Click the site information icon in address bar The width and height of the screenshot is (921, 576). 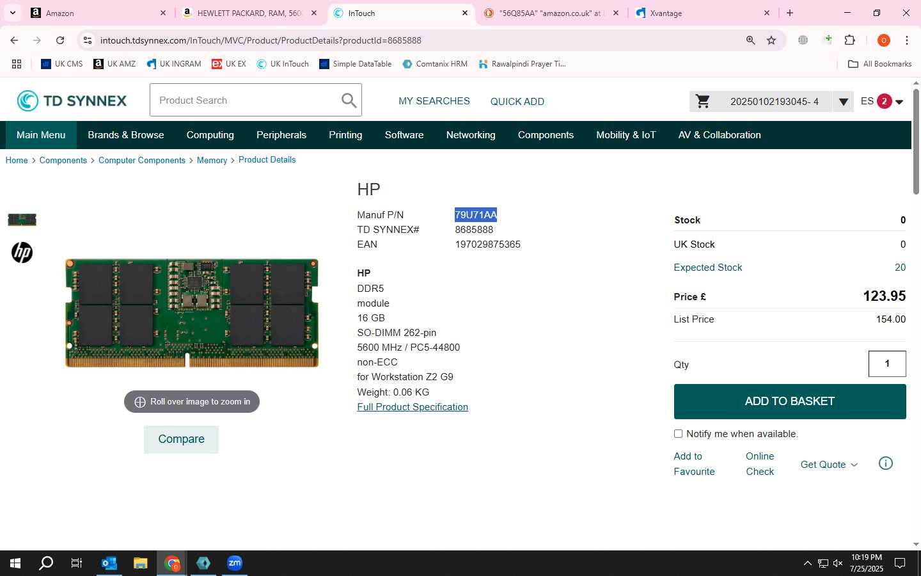point(88,40)
